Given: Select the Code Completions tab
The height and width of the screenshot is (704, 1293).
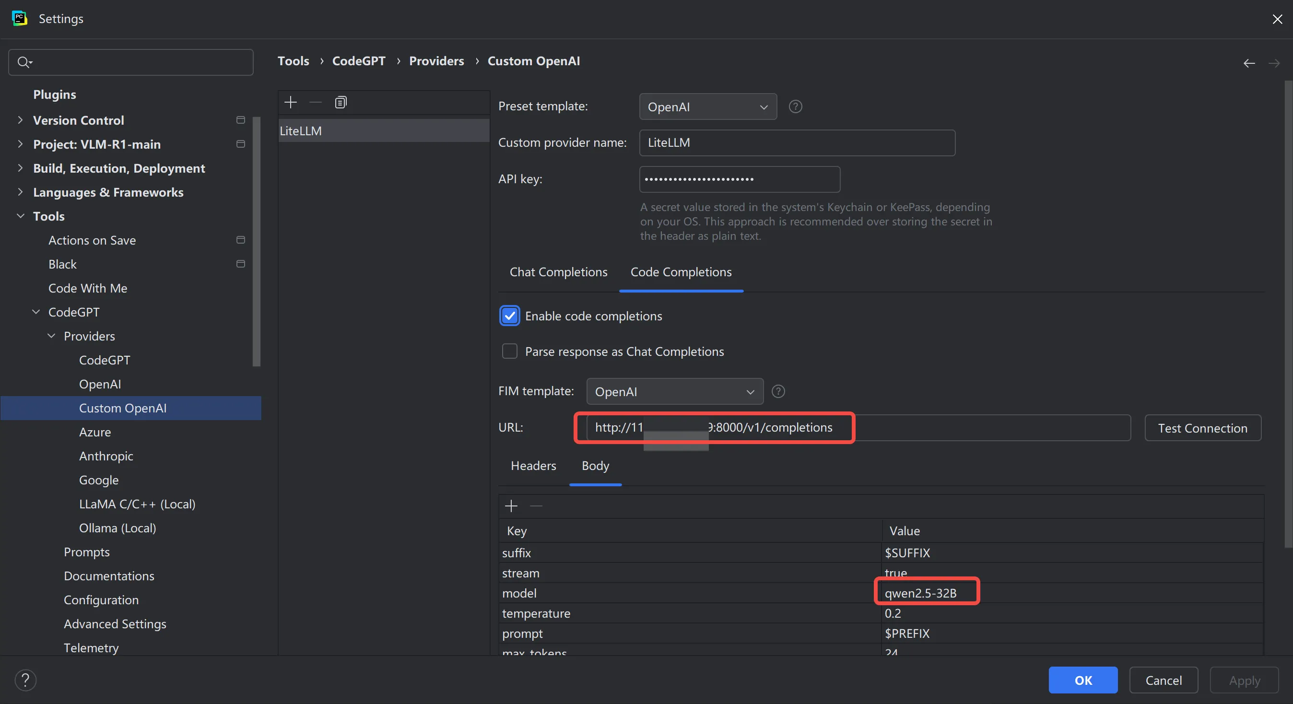Looking at the screenshot, I should pos(681,272).
